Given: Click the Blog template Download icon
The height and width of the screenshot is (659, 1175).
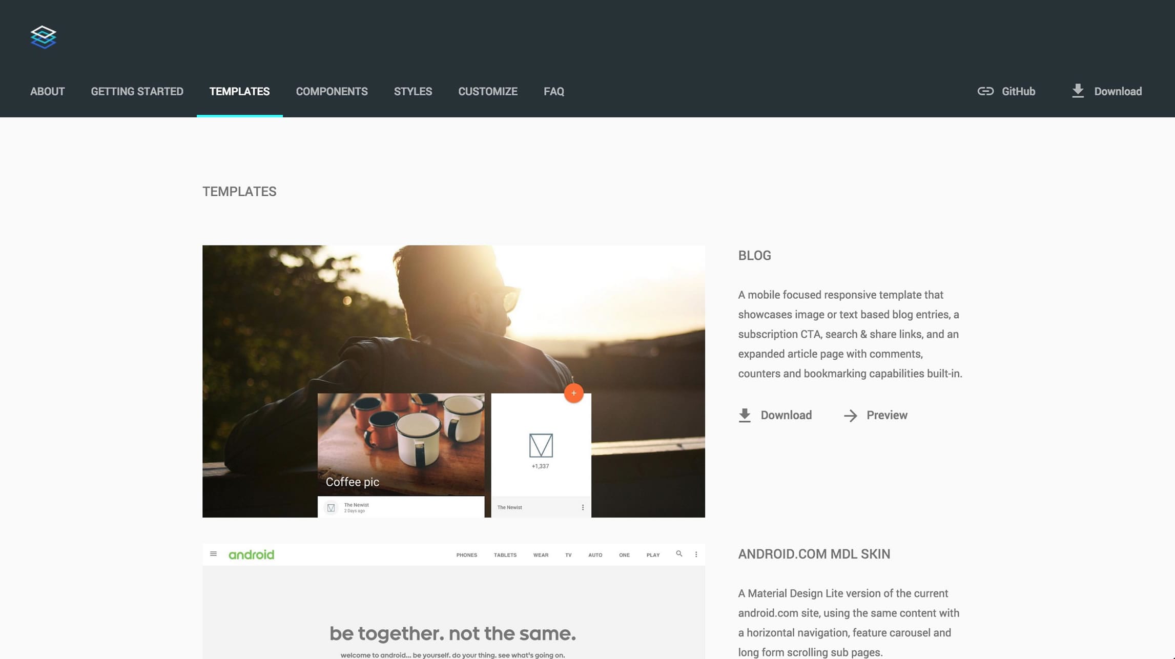Looking at the screenshot, I should tap(744, 415).
